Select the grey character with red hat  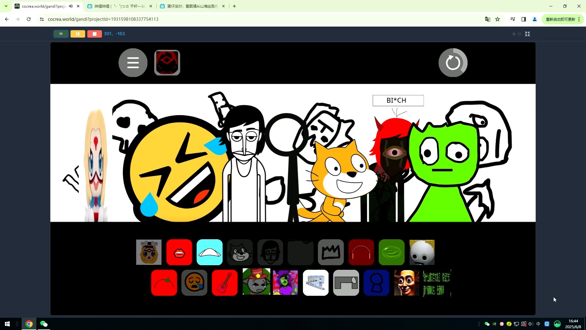256,281
